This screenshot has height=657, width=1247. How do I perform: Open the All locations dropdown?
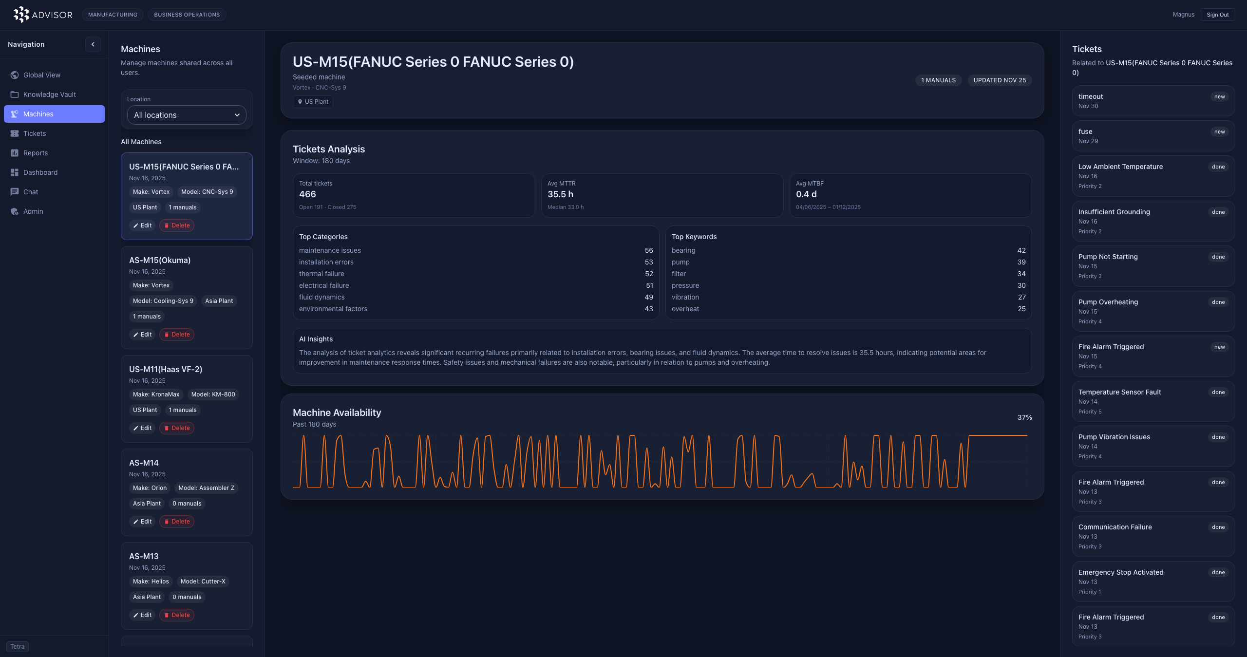point(187,115)
